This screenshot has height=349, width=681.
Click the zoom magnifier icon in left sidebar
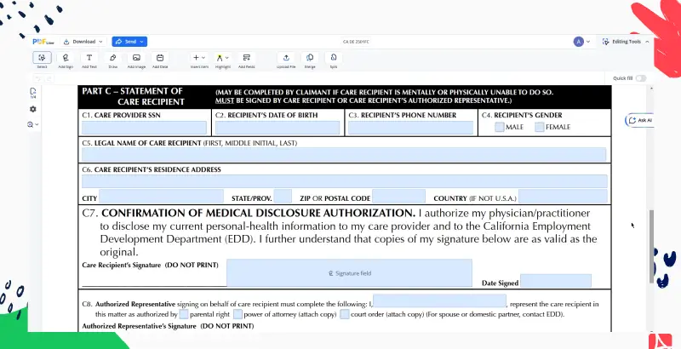pyautogui.click(x=30, y=124)
